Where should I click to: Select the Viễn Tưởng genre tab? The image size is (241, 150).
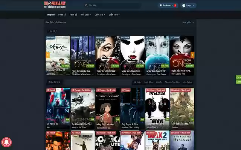188,82
